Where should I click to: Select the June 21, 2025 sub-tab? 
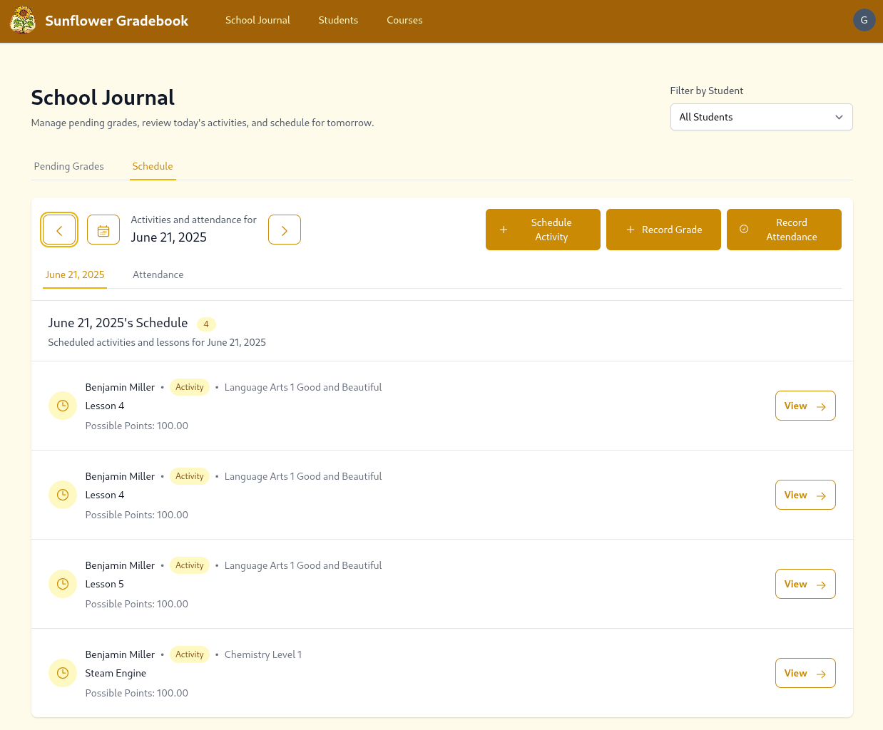point(75,274)
